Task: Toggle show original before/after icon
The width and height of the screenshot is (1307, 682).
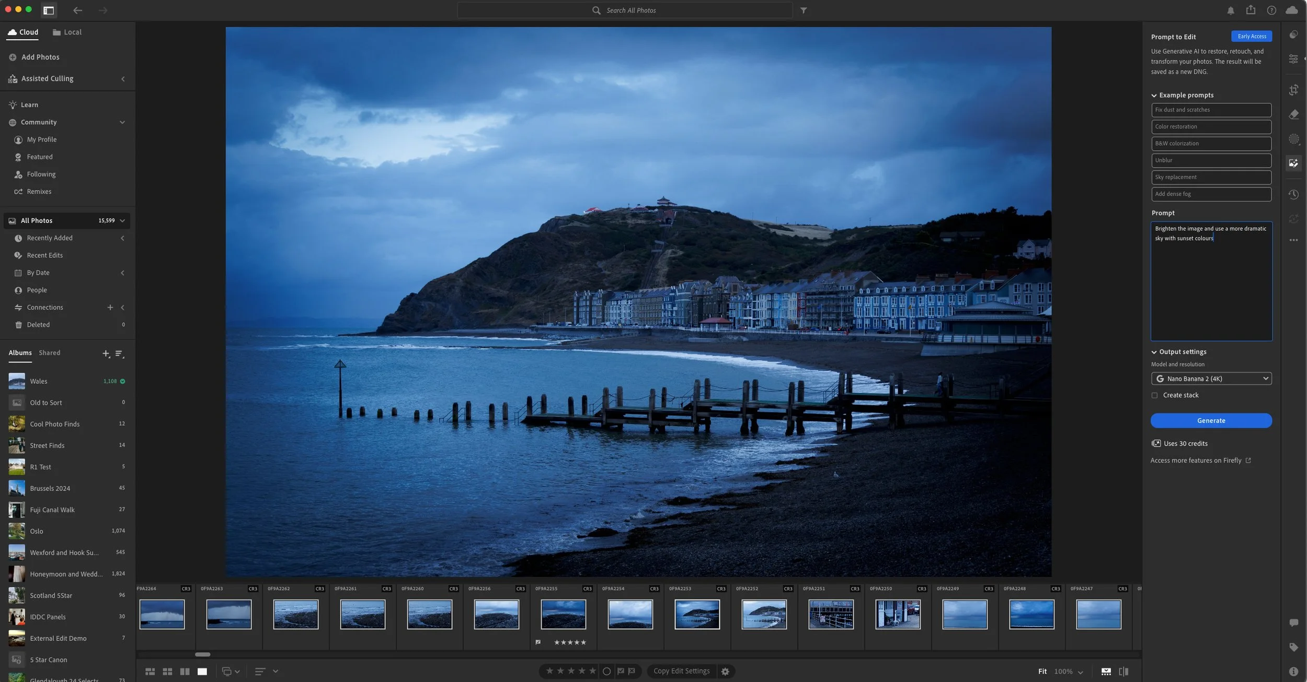Action: pyautogui.click(x=1123, y=672)
